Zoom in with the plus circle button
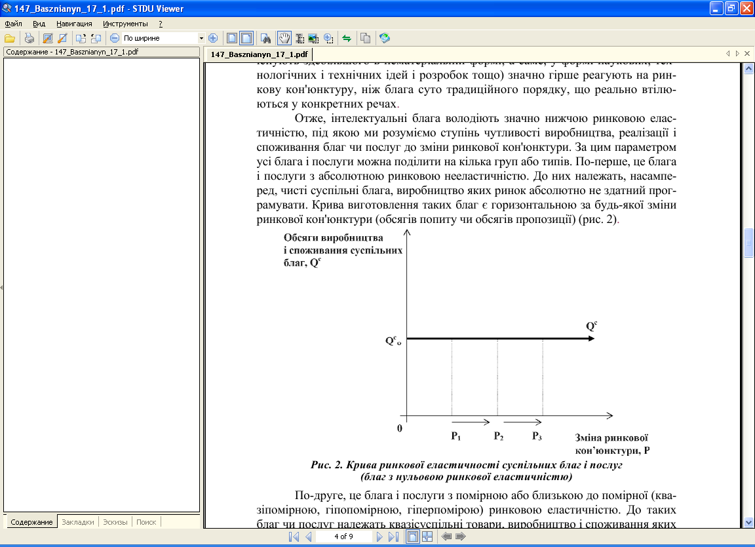Image resolution: width=755 pixels, height=547 pixels. click(x=213, y=38)
